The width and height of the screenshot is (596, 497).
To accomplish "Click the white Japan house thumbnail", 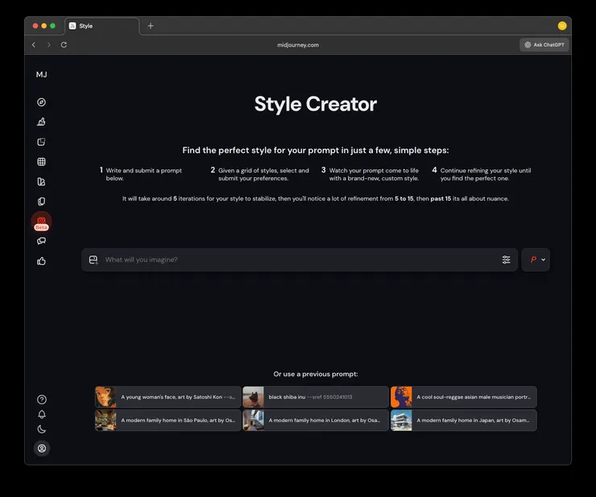I will tap(401, 420).
